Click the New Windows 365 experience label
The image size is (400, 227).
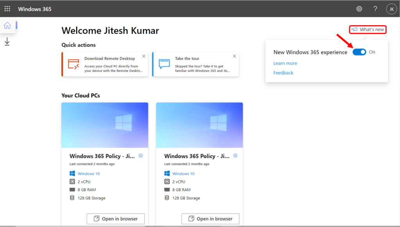[310, 52]
